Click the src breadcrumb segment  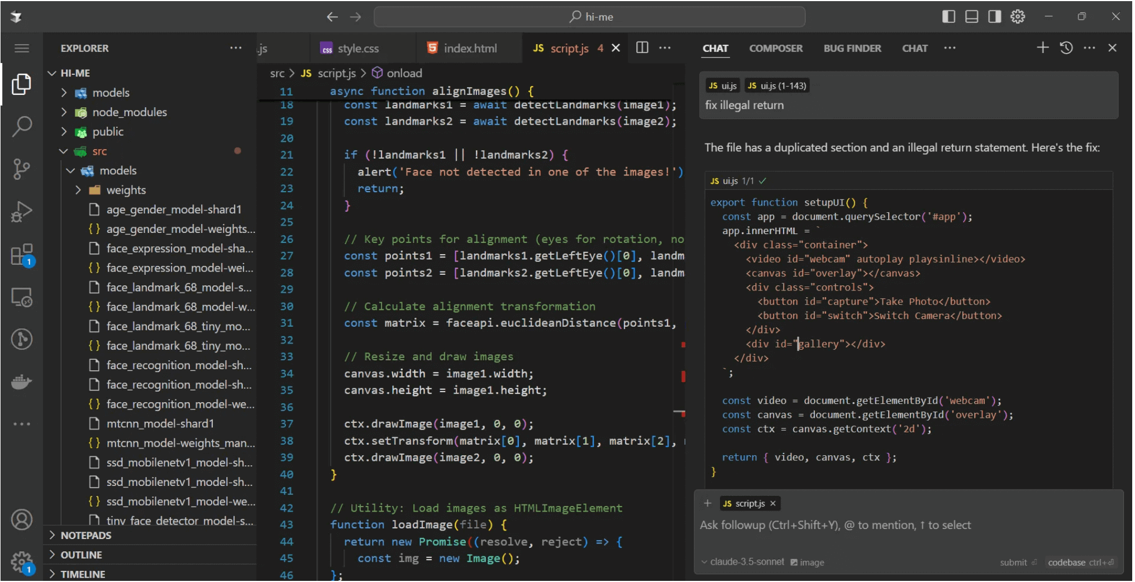pyautogui.click(x=276, y=73)
